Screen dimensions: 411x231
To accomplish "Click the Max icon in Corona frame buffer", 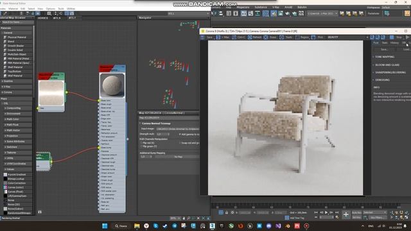I will tap(218, 37).
